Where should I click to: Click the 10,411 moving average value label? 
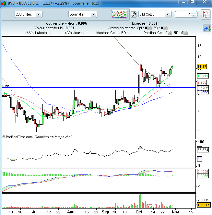pos(203,76)
